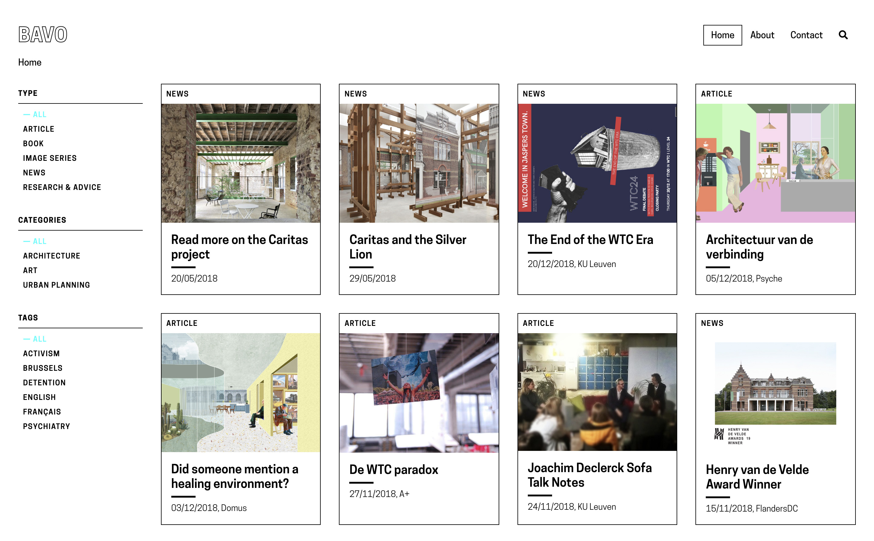The image size is (874, 541).
Task: Filter by Detention tag
Action: 44,383
